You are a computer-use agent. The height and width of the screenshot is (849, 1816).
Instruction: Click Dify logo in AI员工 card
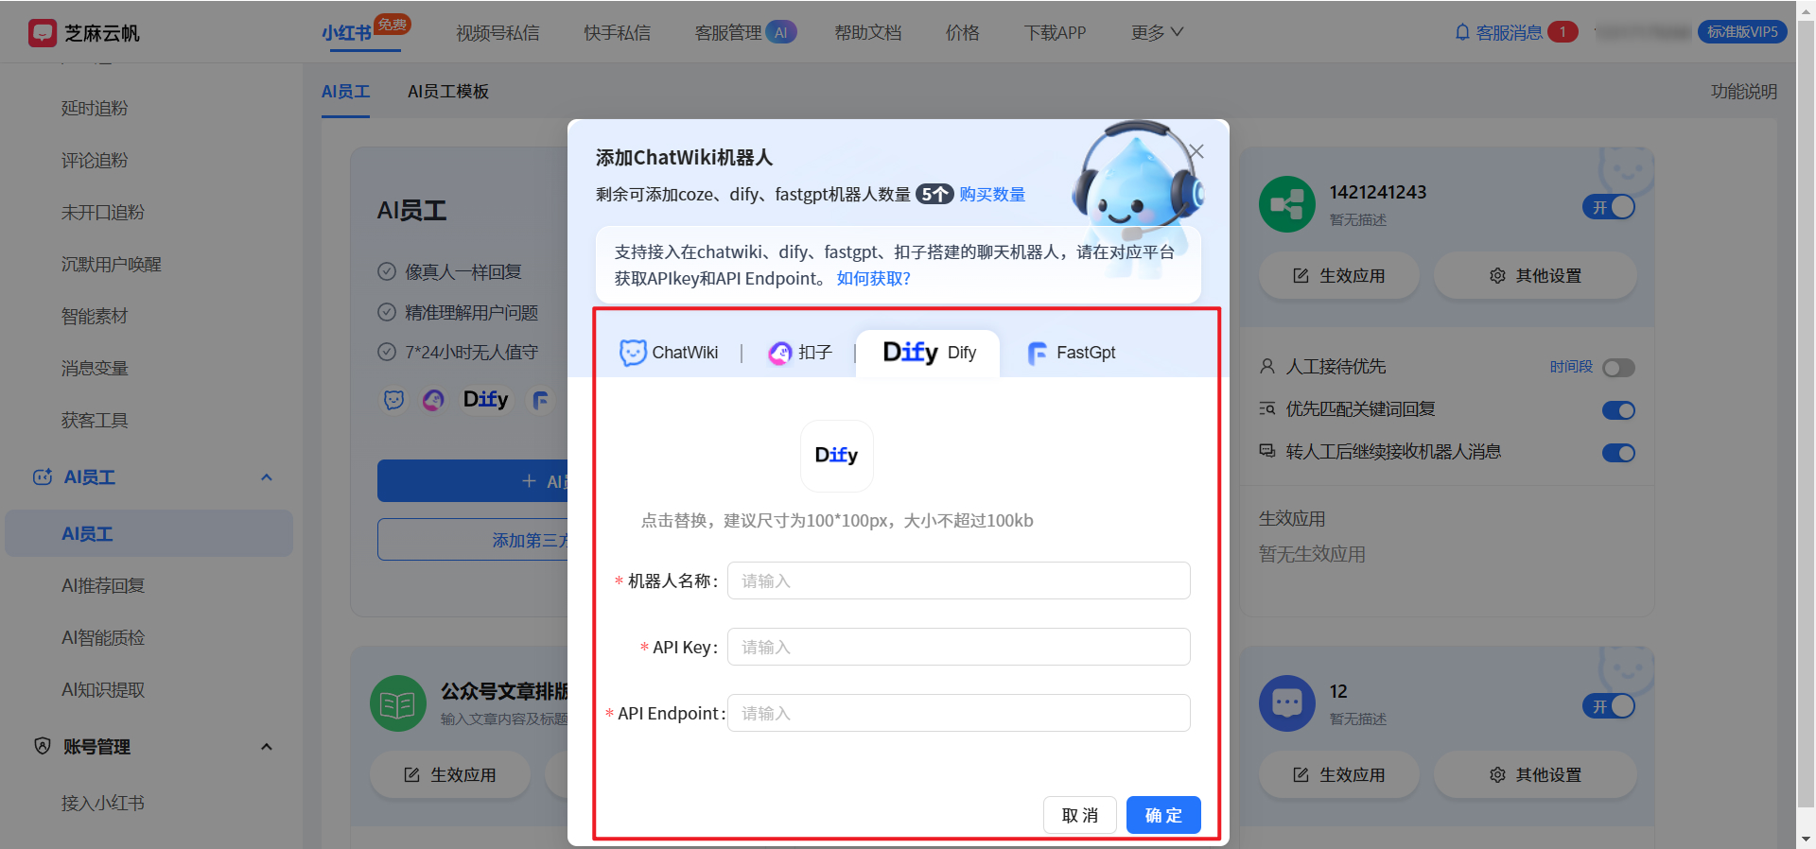point(485,399)
